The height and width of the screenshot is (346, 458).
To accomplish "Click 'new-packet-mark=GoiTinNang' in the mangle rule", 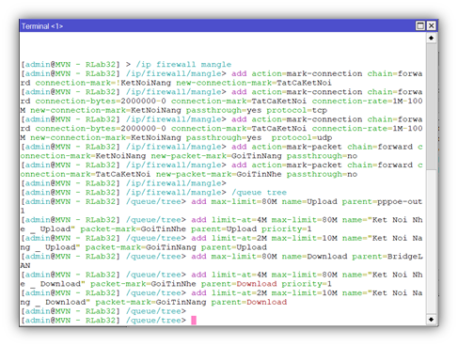I will pos(216,156).
